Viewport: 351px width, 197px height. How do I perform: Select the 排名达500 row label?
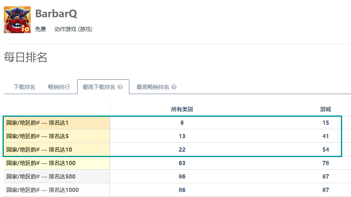pyautogui.click(x=41, y=176)
